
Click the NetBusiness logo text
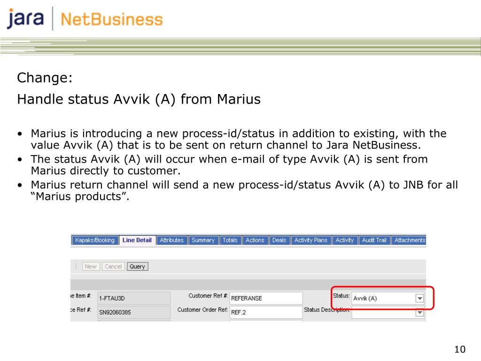coord(112,20)
